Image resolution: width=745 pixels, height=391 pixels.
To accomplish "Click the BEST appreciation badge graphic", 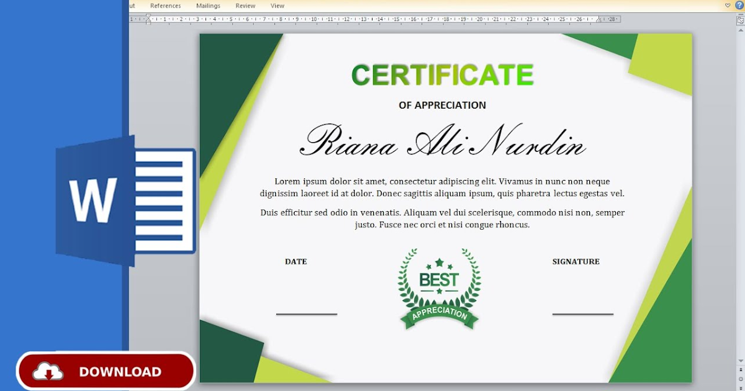I will pos(439,287).
